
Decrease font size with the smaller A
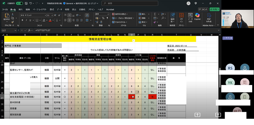(x=59, y=15)
